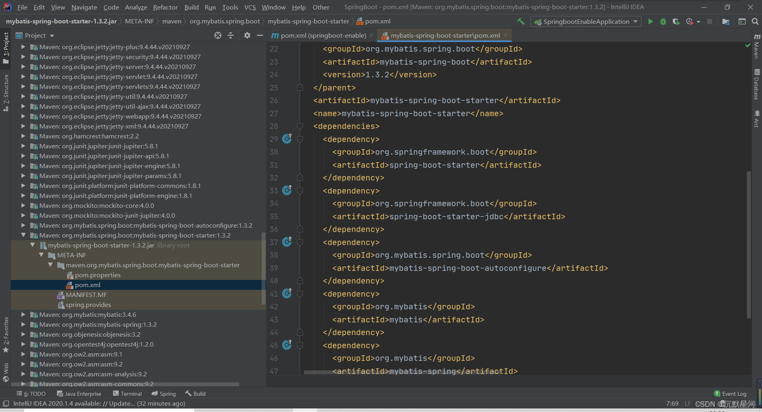Screen dimensions: 762x412
Task: Click the Stop process square icon
Action: coord(710,21)
